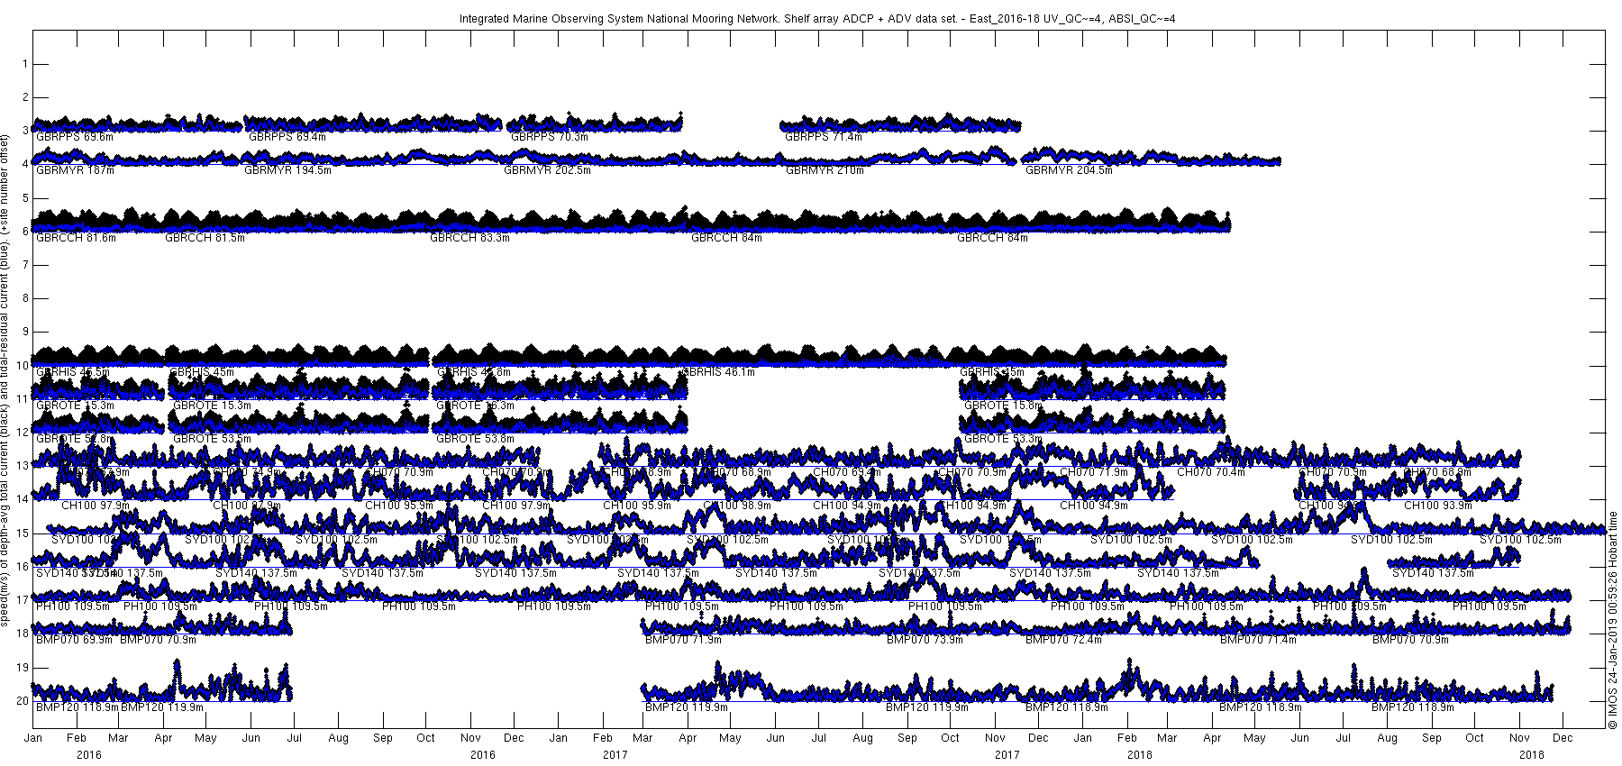Click y-axis tick label 15
Screen dimensions: 1622x766
pos(22,533)
